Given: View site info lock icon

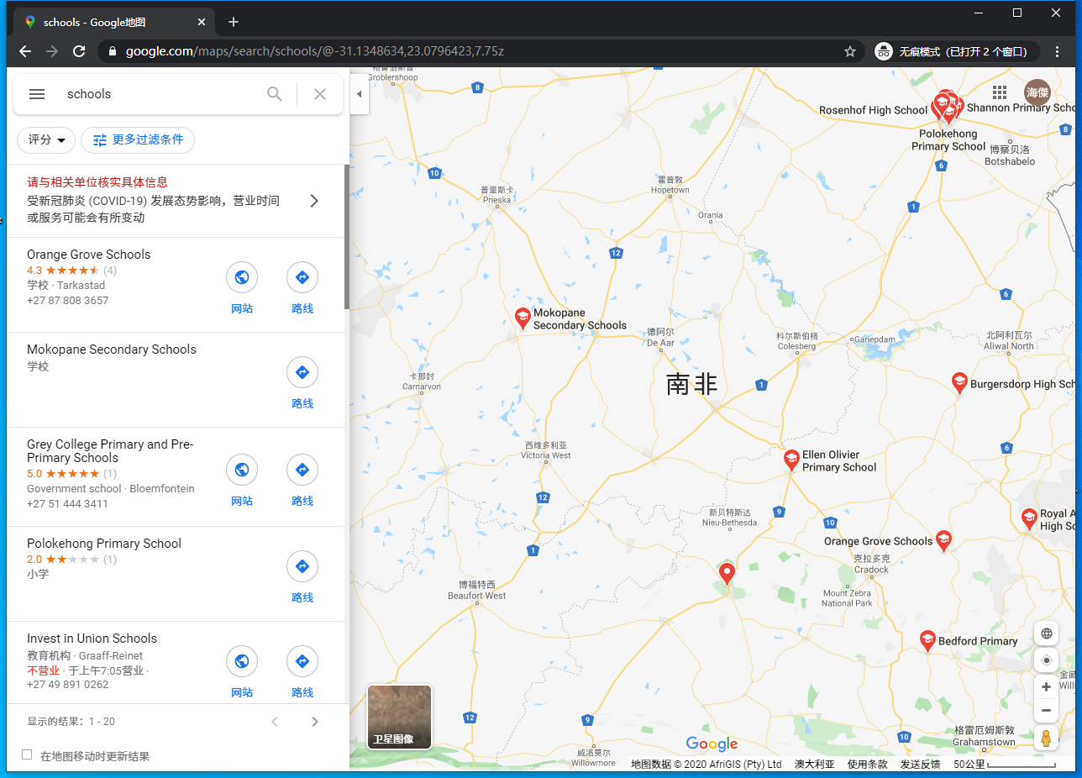Looking at the screenshot, I should [x=113, y=51].
